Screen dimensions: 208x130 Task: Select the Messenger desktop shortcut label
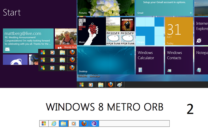95,76
